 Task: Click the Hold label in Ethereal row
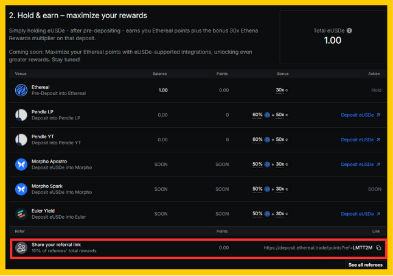[x=376, y=90]
